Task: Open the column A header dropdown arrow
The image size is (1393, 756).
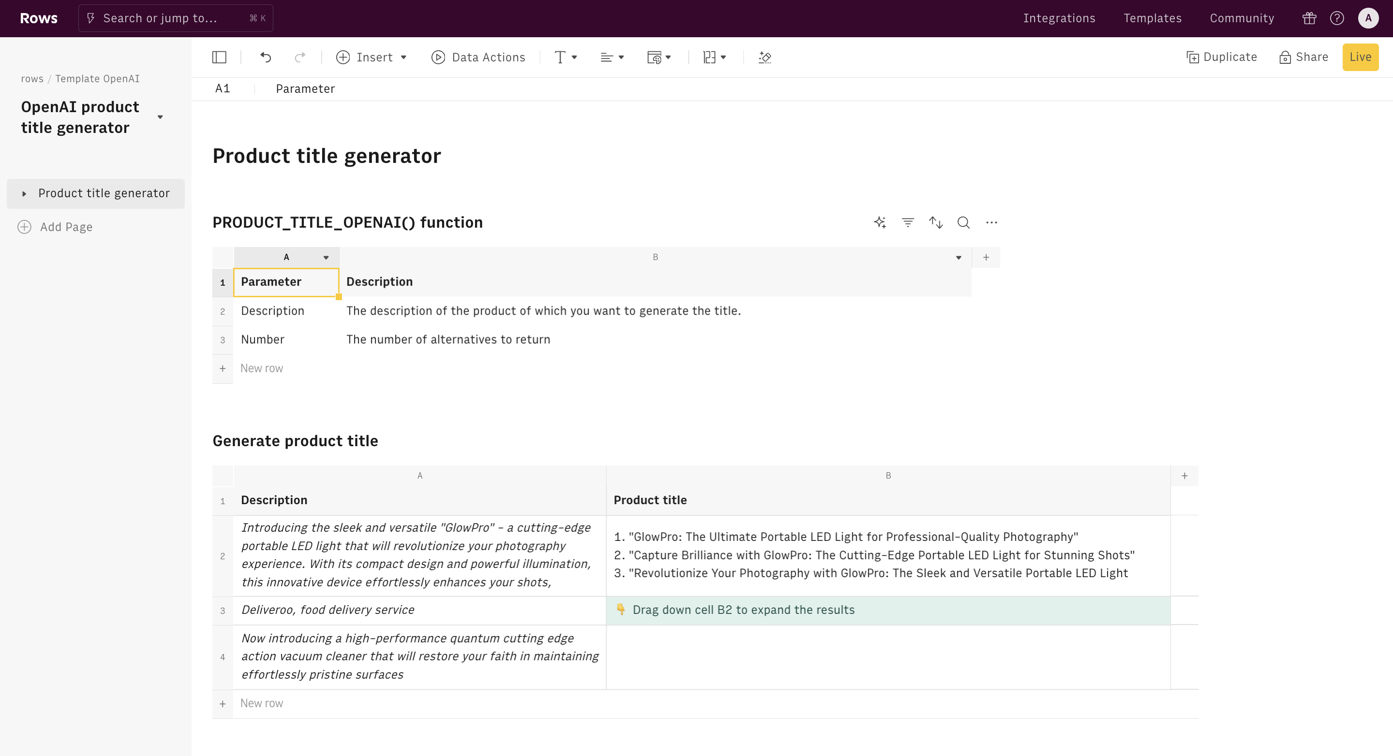Action: (326, 258)
